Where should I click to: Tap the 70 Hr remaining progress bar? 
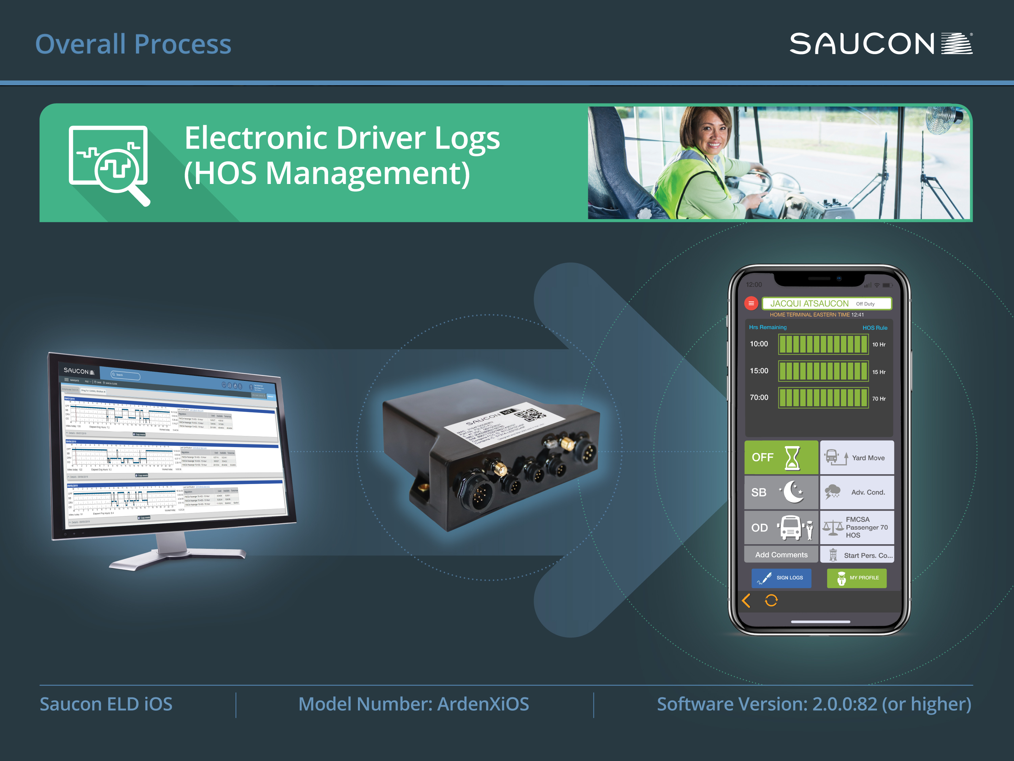[x=823, y=398]
